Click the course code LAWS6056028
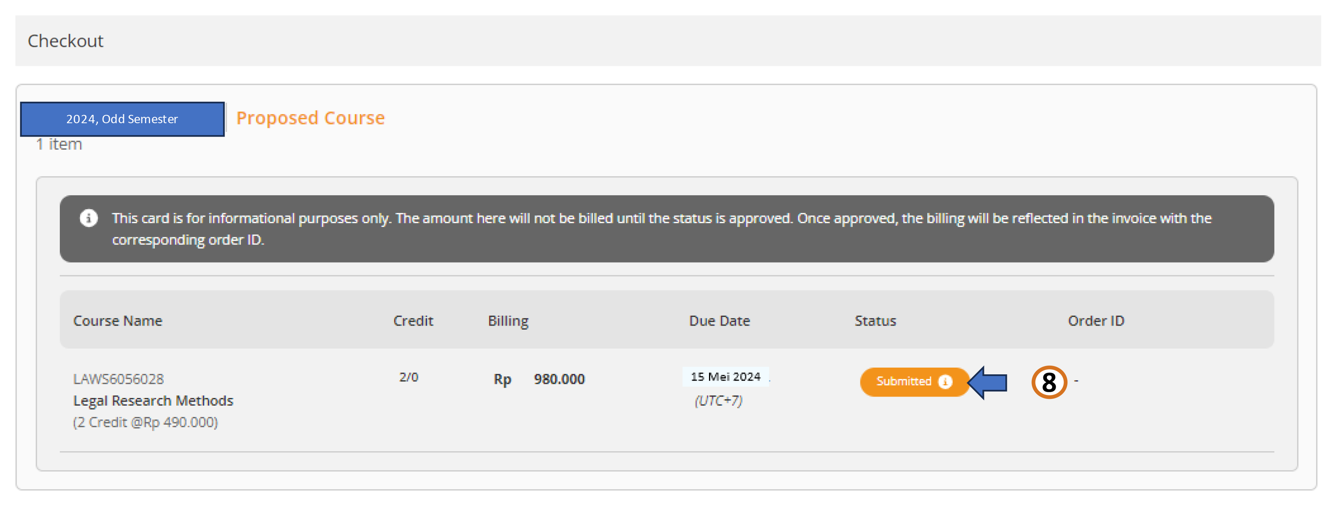This screenshot has width=1342, height=511. pyautogui.click(x=118, y=379)
